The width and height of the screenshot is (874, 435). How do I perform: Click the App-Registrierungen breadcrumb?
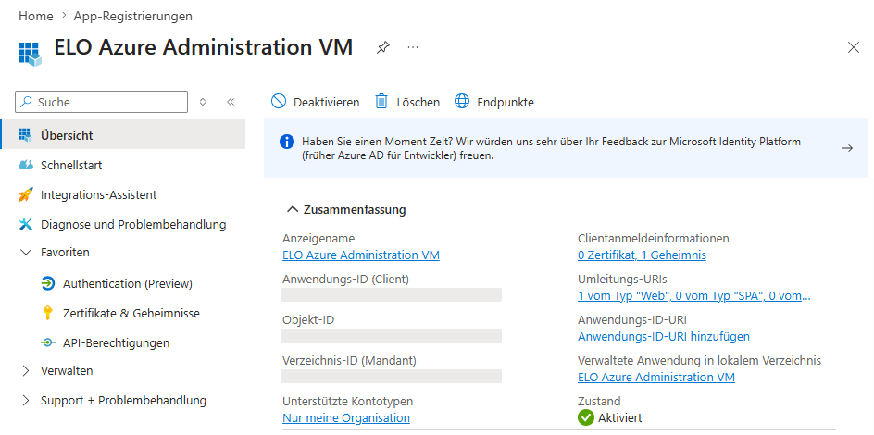(x=133, y=16)
